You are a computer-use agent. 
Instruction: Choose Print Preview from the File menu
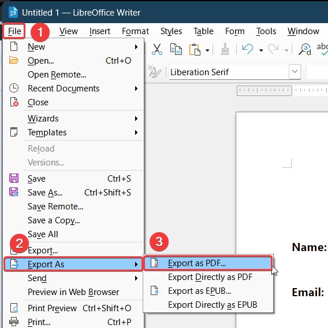[73, 308]
